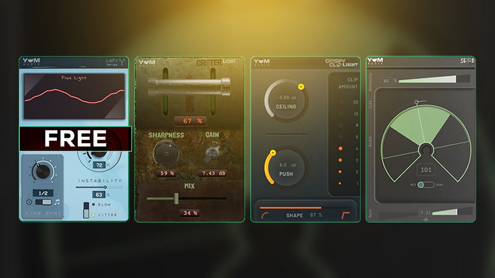Click the Time Sync rate knob

pyautogui.click(x=43, y=172)
